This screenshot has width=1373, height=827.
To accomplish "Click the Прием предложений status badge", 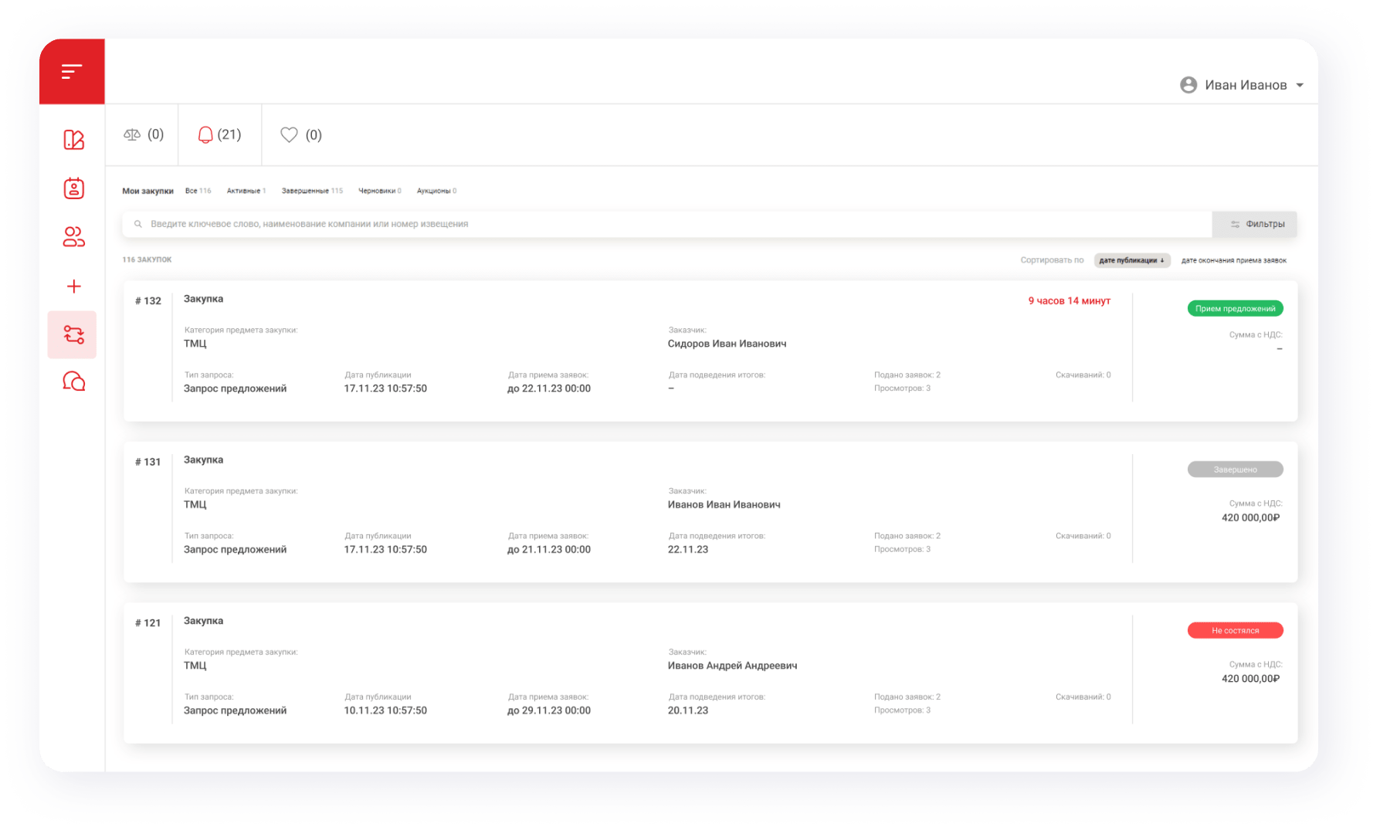I will pos(1235,308).
